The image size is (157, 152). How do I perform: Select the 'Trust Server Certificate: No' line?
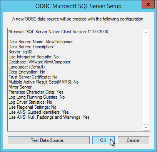33,77
